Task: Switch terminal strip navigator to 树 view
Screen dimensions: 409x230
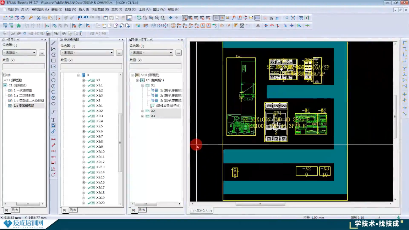Action: pyautogui.click(x=133, y=210)
